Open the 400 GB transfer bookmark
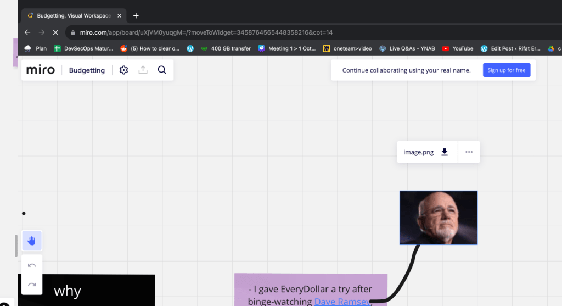This screenshot has height=306, width=562. point(226,48)
